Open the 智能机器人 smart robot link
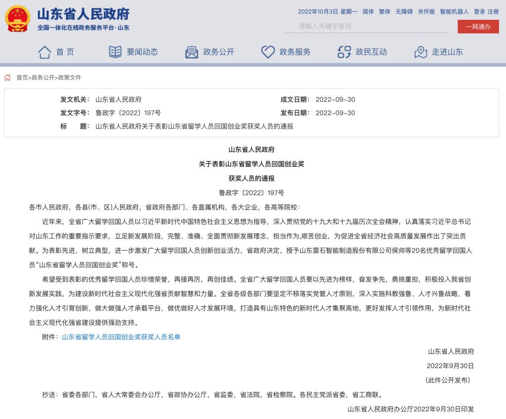The height and width of the screenshot is (419, 506). click(x=454, y=11)
